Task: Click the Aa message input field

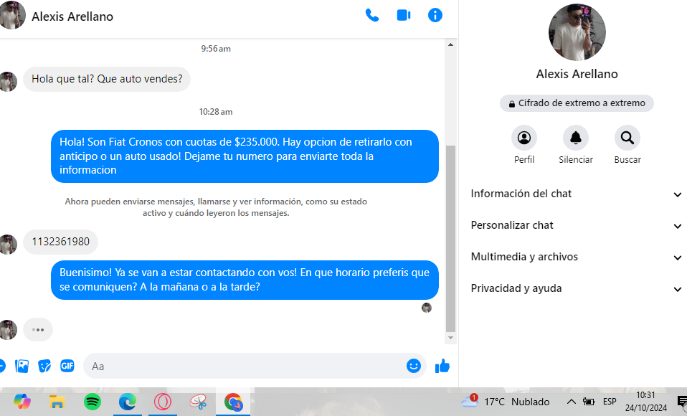Action: tap(245, 366)
